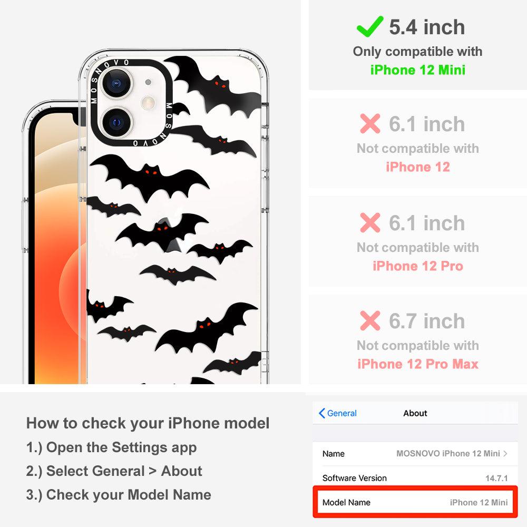
Task: Go back to General settings
Action: click(338, 413)
